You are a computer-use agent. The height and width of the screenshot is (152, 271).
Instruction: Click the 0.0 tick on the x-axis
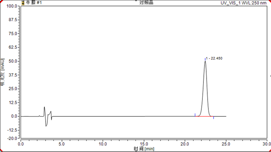pos(21,144)
